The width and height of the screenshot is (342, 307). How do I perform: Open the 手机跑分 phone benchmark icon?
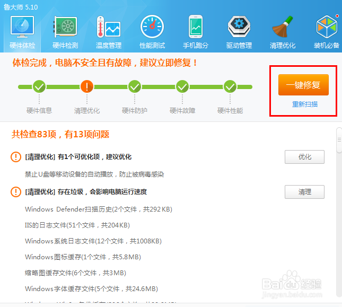[196, 27]
